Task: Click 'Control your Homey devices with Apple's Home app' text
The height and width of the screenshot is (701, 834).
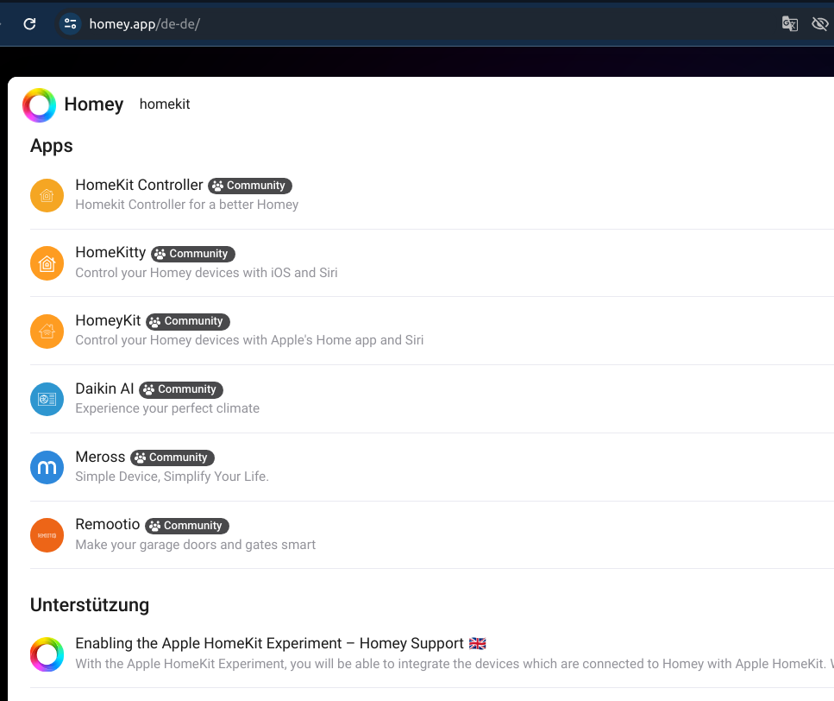Action: pos(249,340)
